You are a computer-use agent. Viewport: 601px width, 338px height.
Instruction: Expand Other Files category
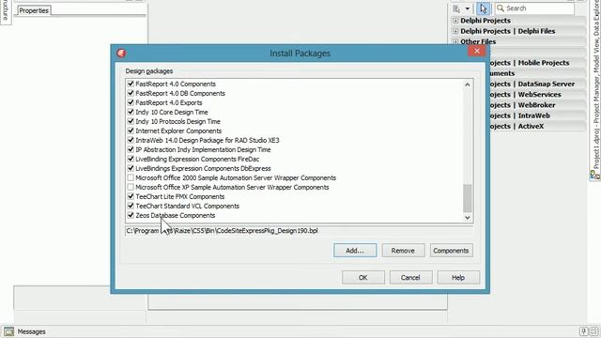click(455, 41)
